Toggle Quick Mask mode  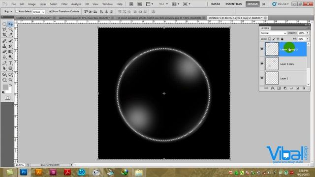click(x=8, y=98)
